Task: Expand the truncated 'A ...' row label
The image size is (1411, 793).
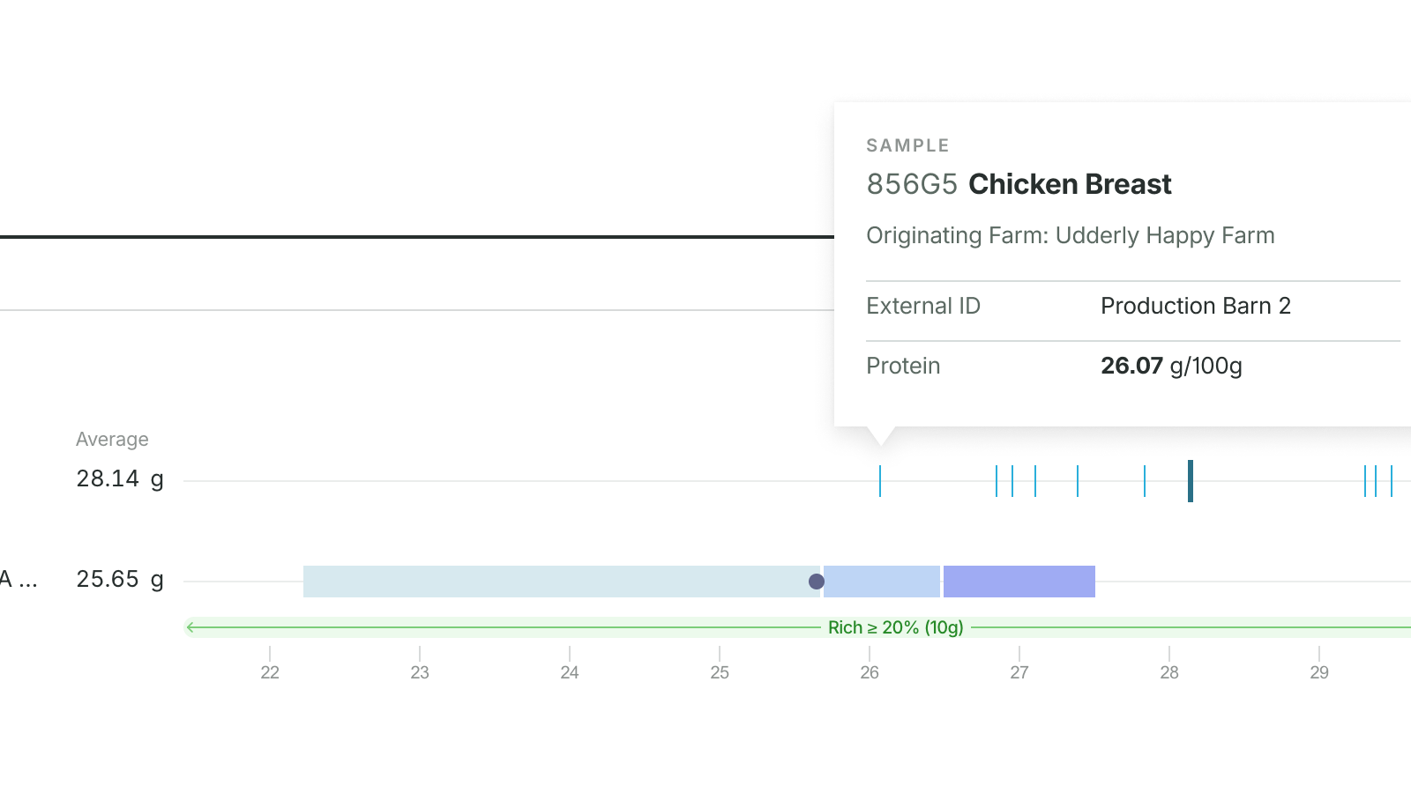Action: pos(19,579)
